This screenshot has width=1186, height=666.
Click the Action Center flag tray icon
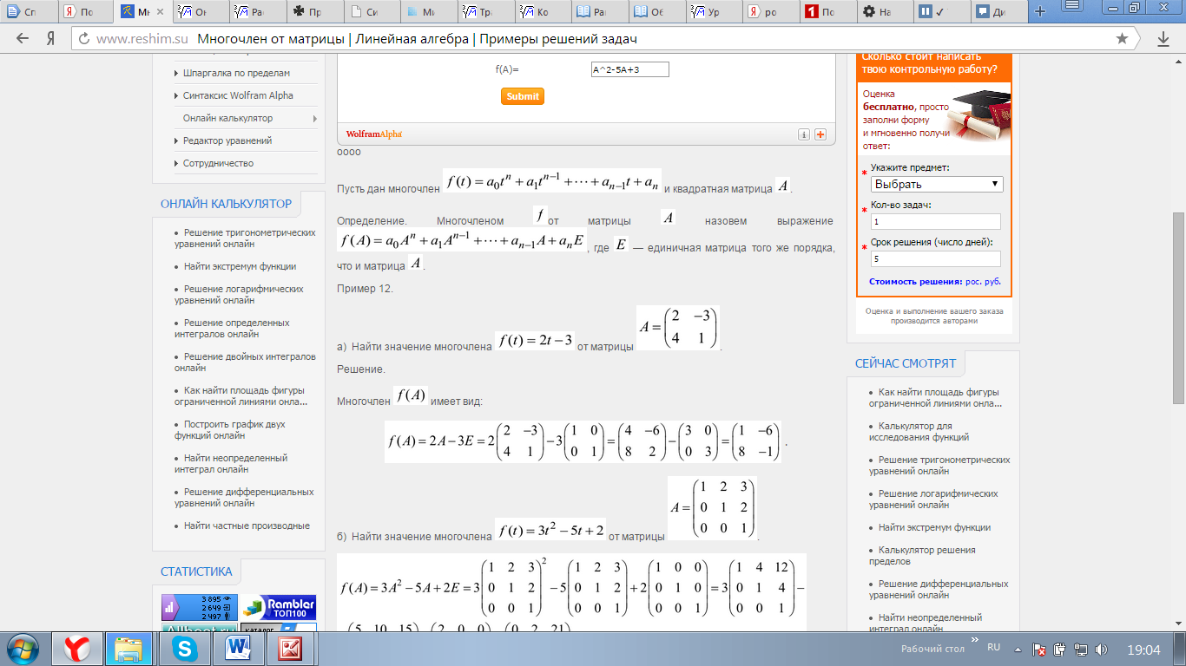[x=1039, y=650]
